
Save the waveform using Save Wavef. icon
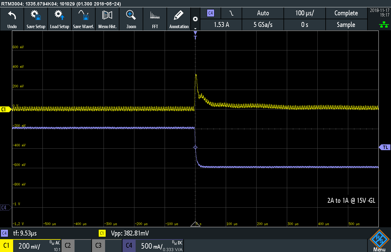pos(83,19)
